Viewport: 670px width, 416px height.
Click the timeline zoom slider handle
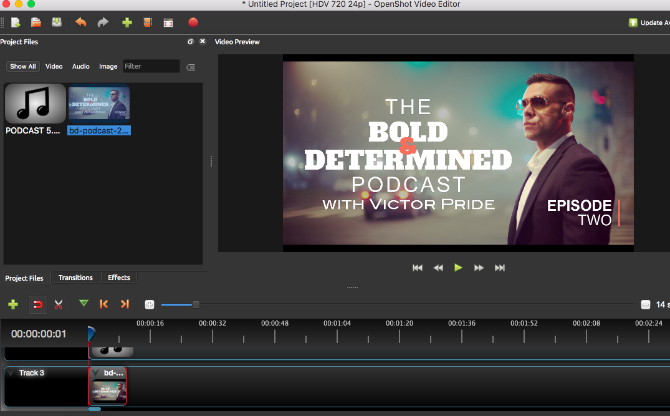[x=196, y=304]
